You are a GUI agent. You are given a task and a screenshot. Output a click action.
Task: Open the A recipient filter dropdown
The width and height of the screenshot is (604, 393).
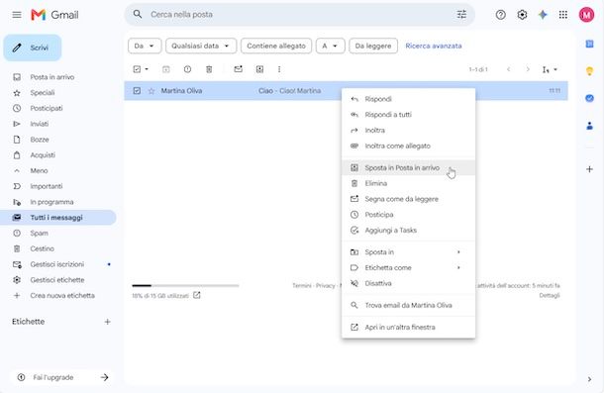point(330,46)
